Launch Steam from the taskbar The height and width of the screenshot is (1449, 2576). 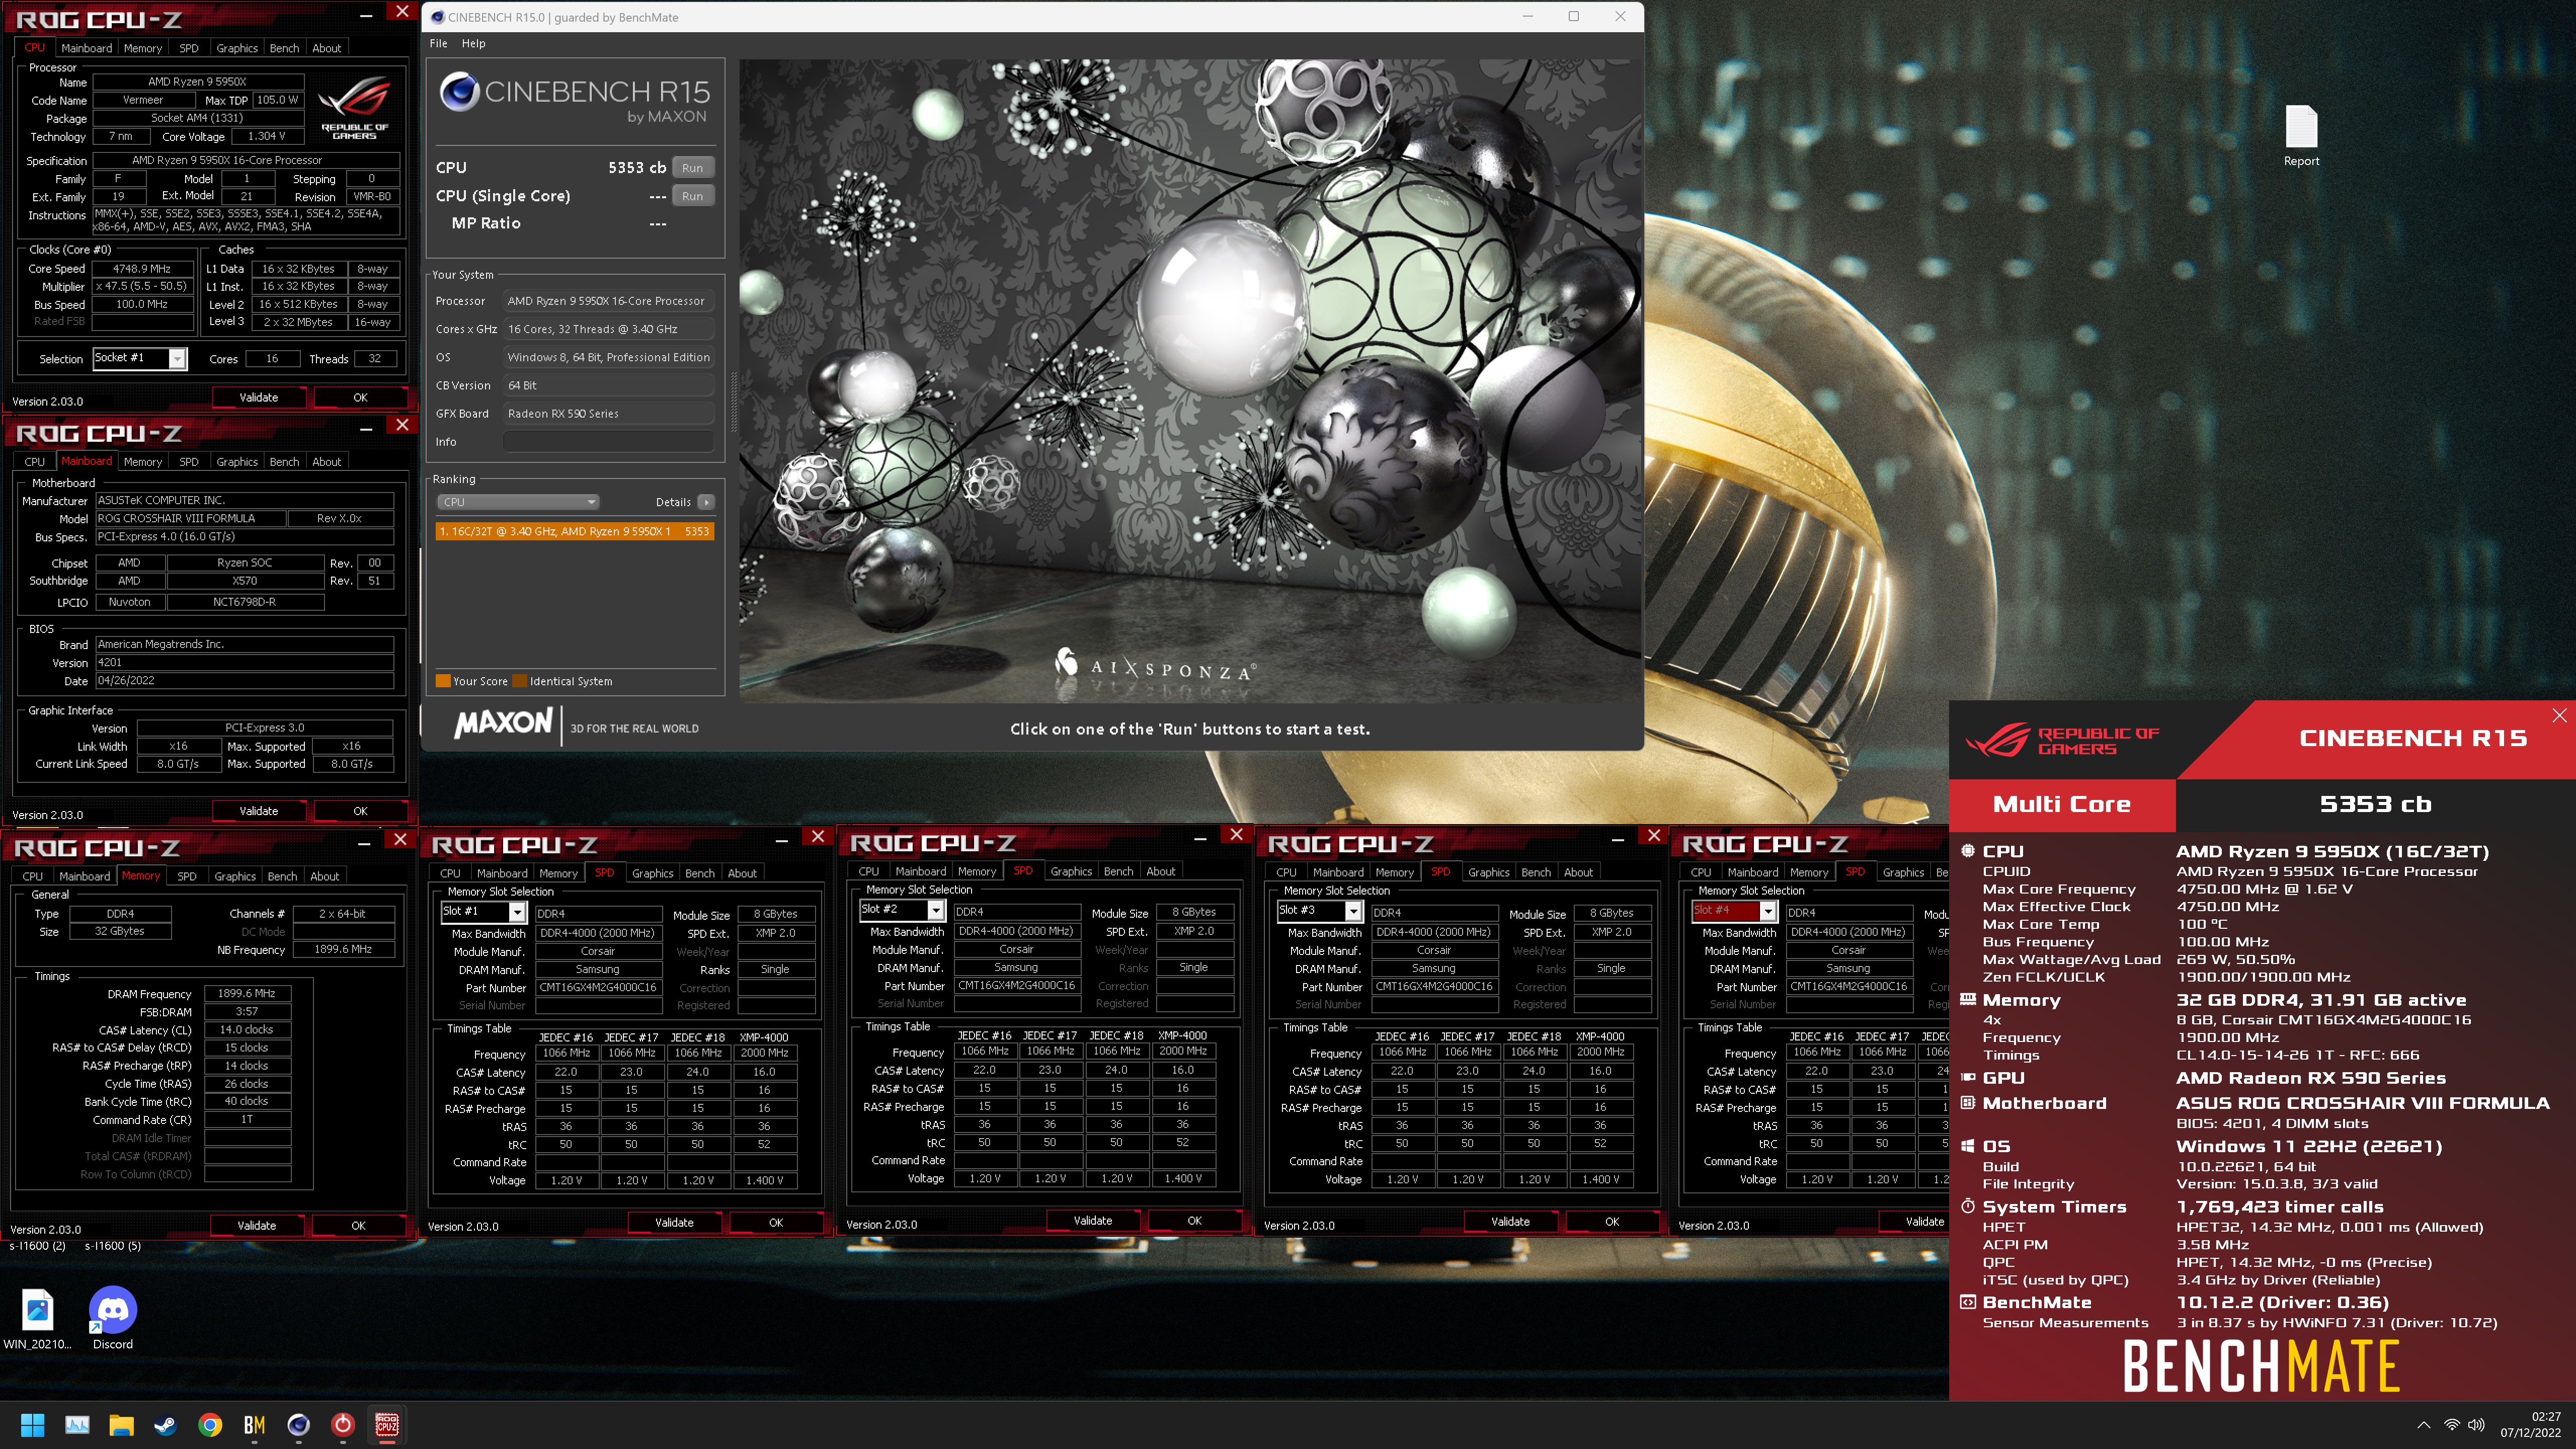pos(165,1424)
